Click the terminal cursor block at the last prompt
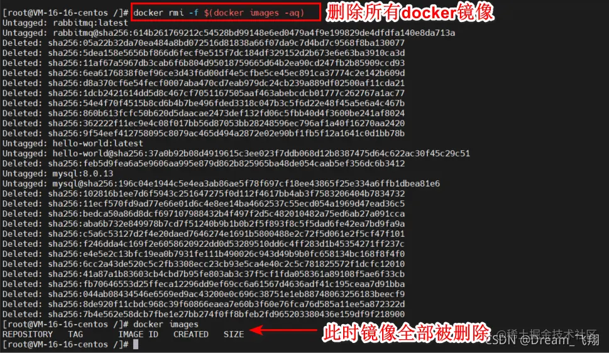The height and width of the screenshot is (353, 609). tap(136, 344)
